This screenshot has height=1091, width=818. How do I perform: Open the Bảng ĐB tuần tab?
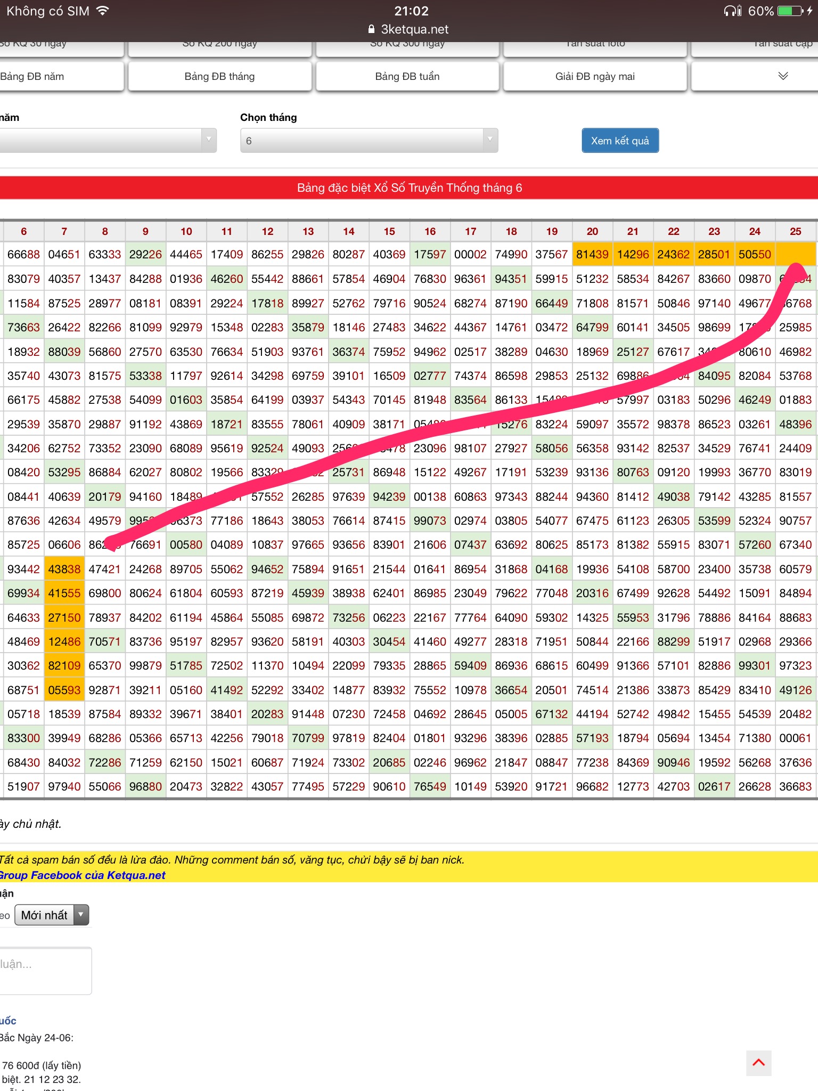(407, 76)
